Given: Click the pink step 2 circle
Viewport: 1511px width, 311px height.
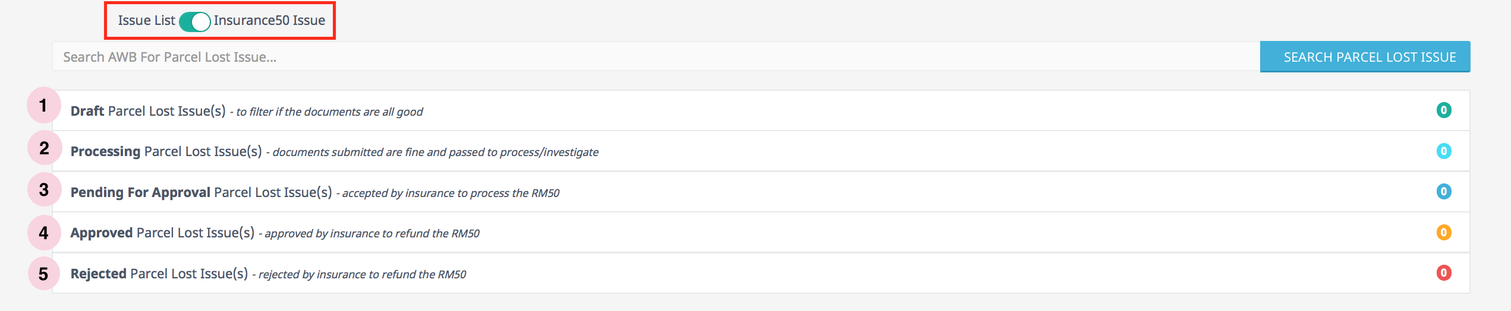Looking at the screenshot, I should pyautogui.click(x=44, y=148).
